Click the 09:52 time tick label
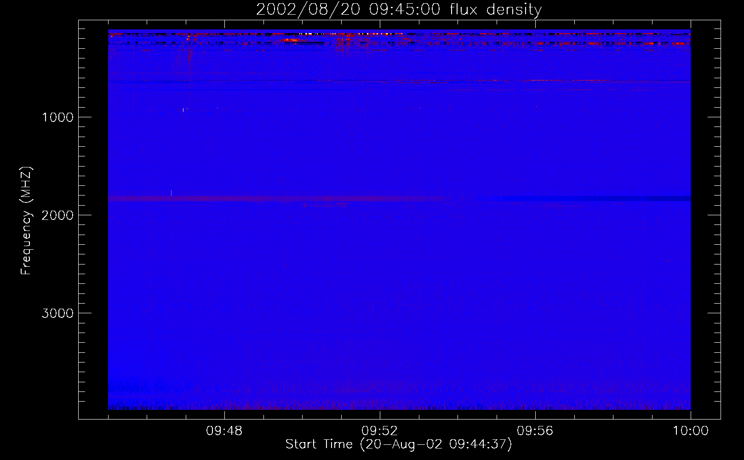Image resolution: width=744 pixels, height=460 pixels. point(380,431)
